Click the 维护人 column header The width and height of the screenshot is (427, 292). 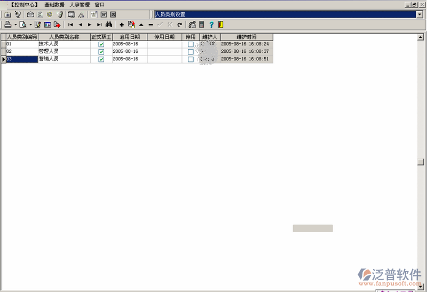[210, 37]
